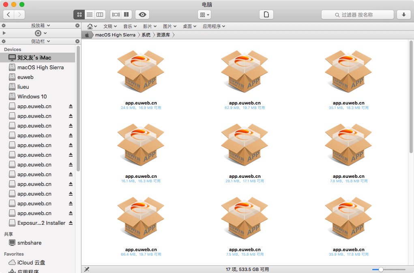The height and width of the screenshot is (273, 414).
Task: Toggle the cover flow style view button
Action: coord(116,15)
